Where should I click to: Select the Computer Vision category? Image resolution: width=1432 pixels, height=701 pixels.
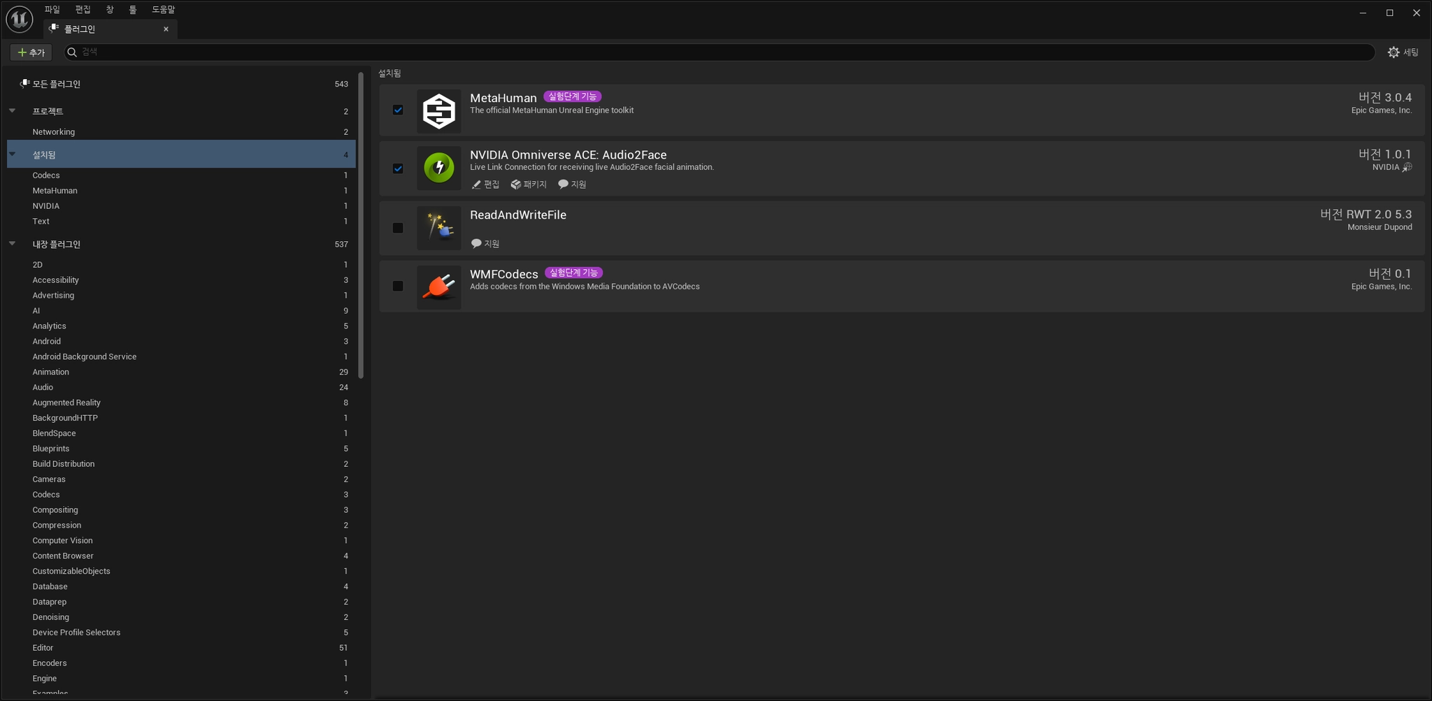point(181,541)
